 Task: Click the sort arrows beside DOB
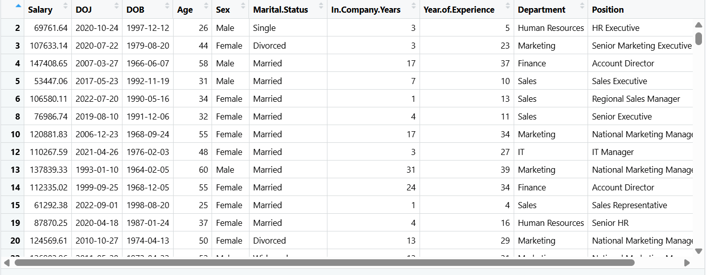(x=167, y=6)
